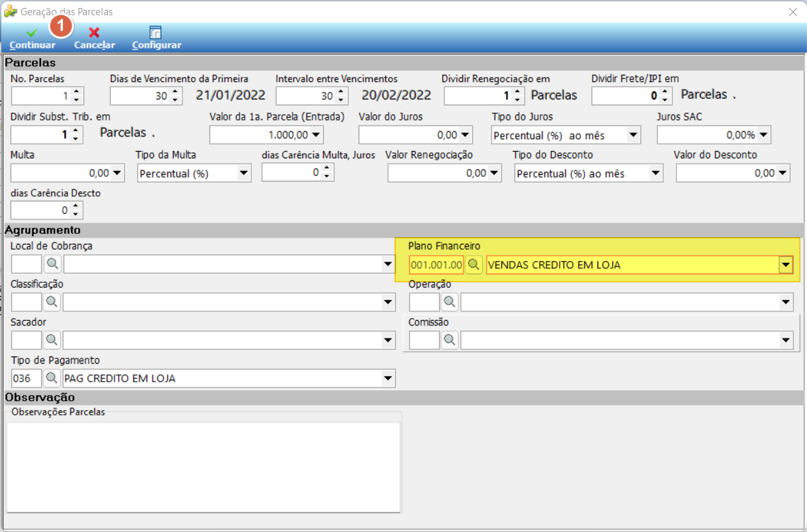Click the Sacador code field
The image size is (807, 532).
27,341
